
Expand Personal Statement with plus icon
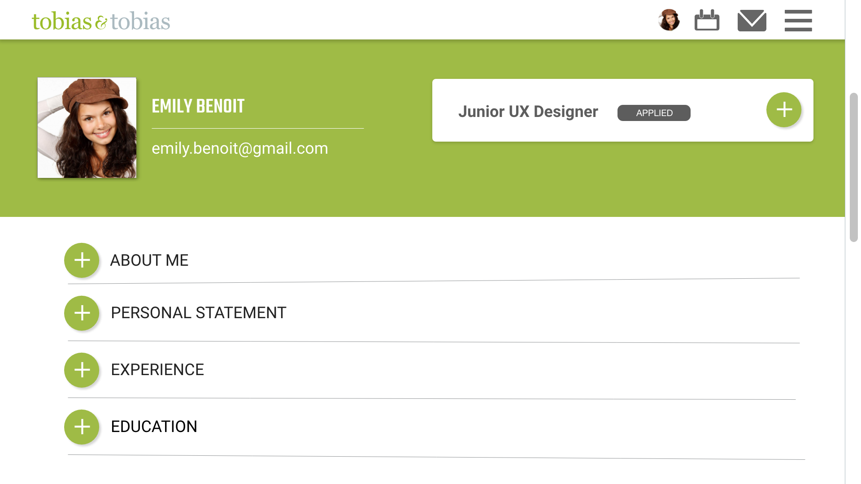82,313
